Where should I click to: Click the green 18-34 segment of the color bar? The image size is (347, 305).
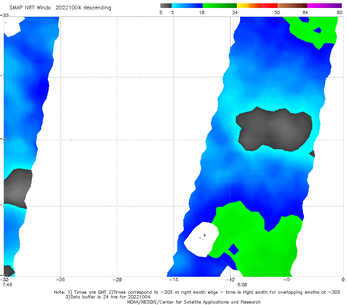(x=219, y=6)
